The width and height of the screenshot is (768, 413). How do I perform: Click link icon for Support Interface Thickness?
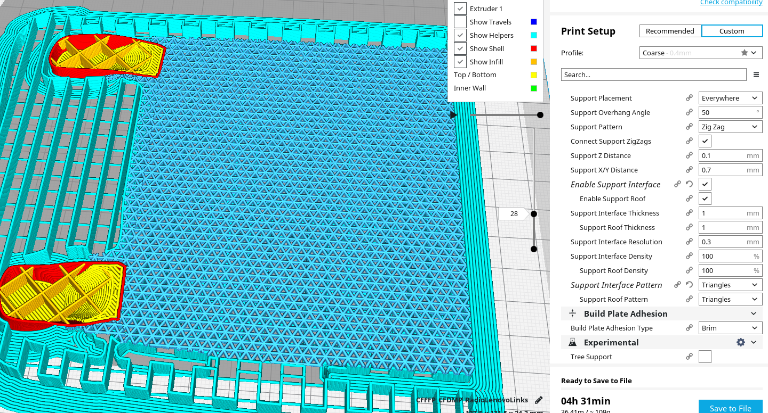(689, 213)
